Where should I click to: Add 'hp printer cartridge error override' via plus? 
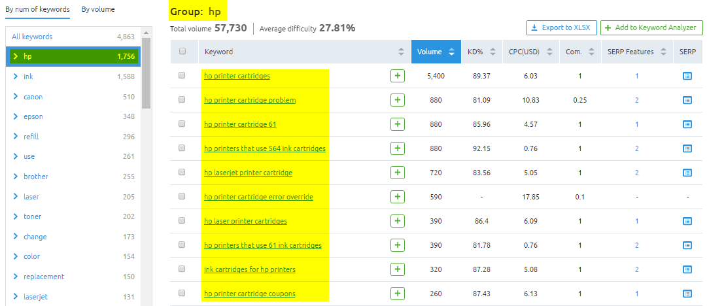coord(397,197)
